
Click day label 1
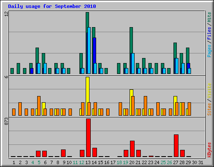point(14,162)
